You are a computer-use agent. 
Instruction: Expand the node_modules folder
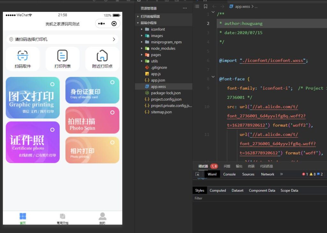(163, 48)
